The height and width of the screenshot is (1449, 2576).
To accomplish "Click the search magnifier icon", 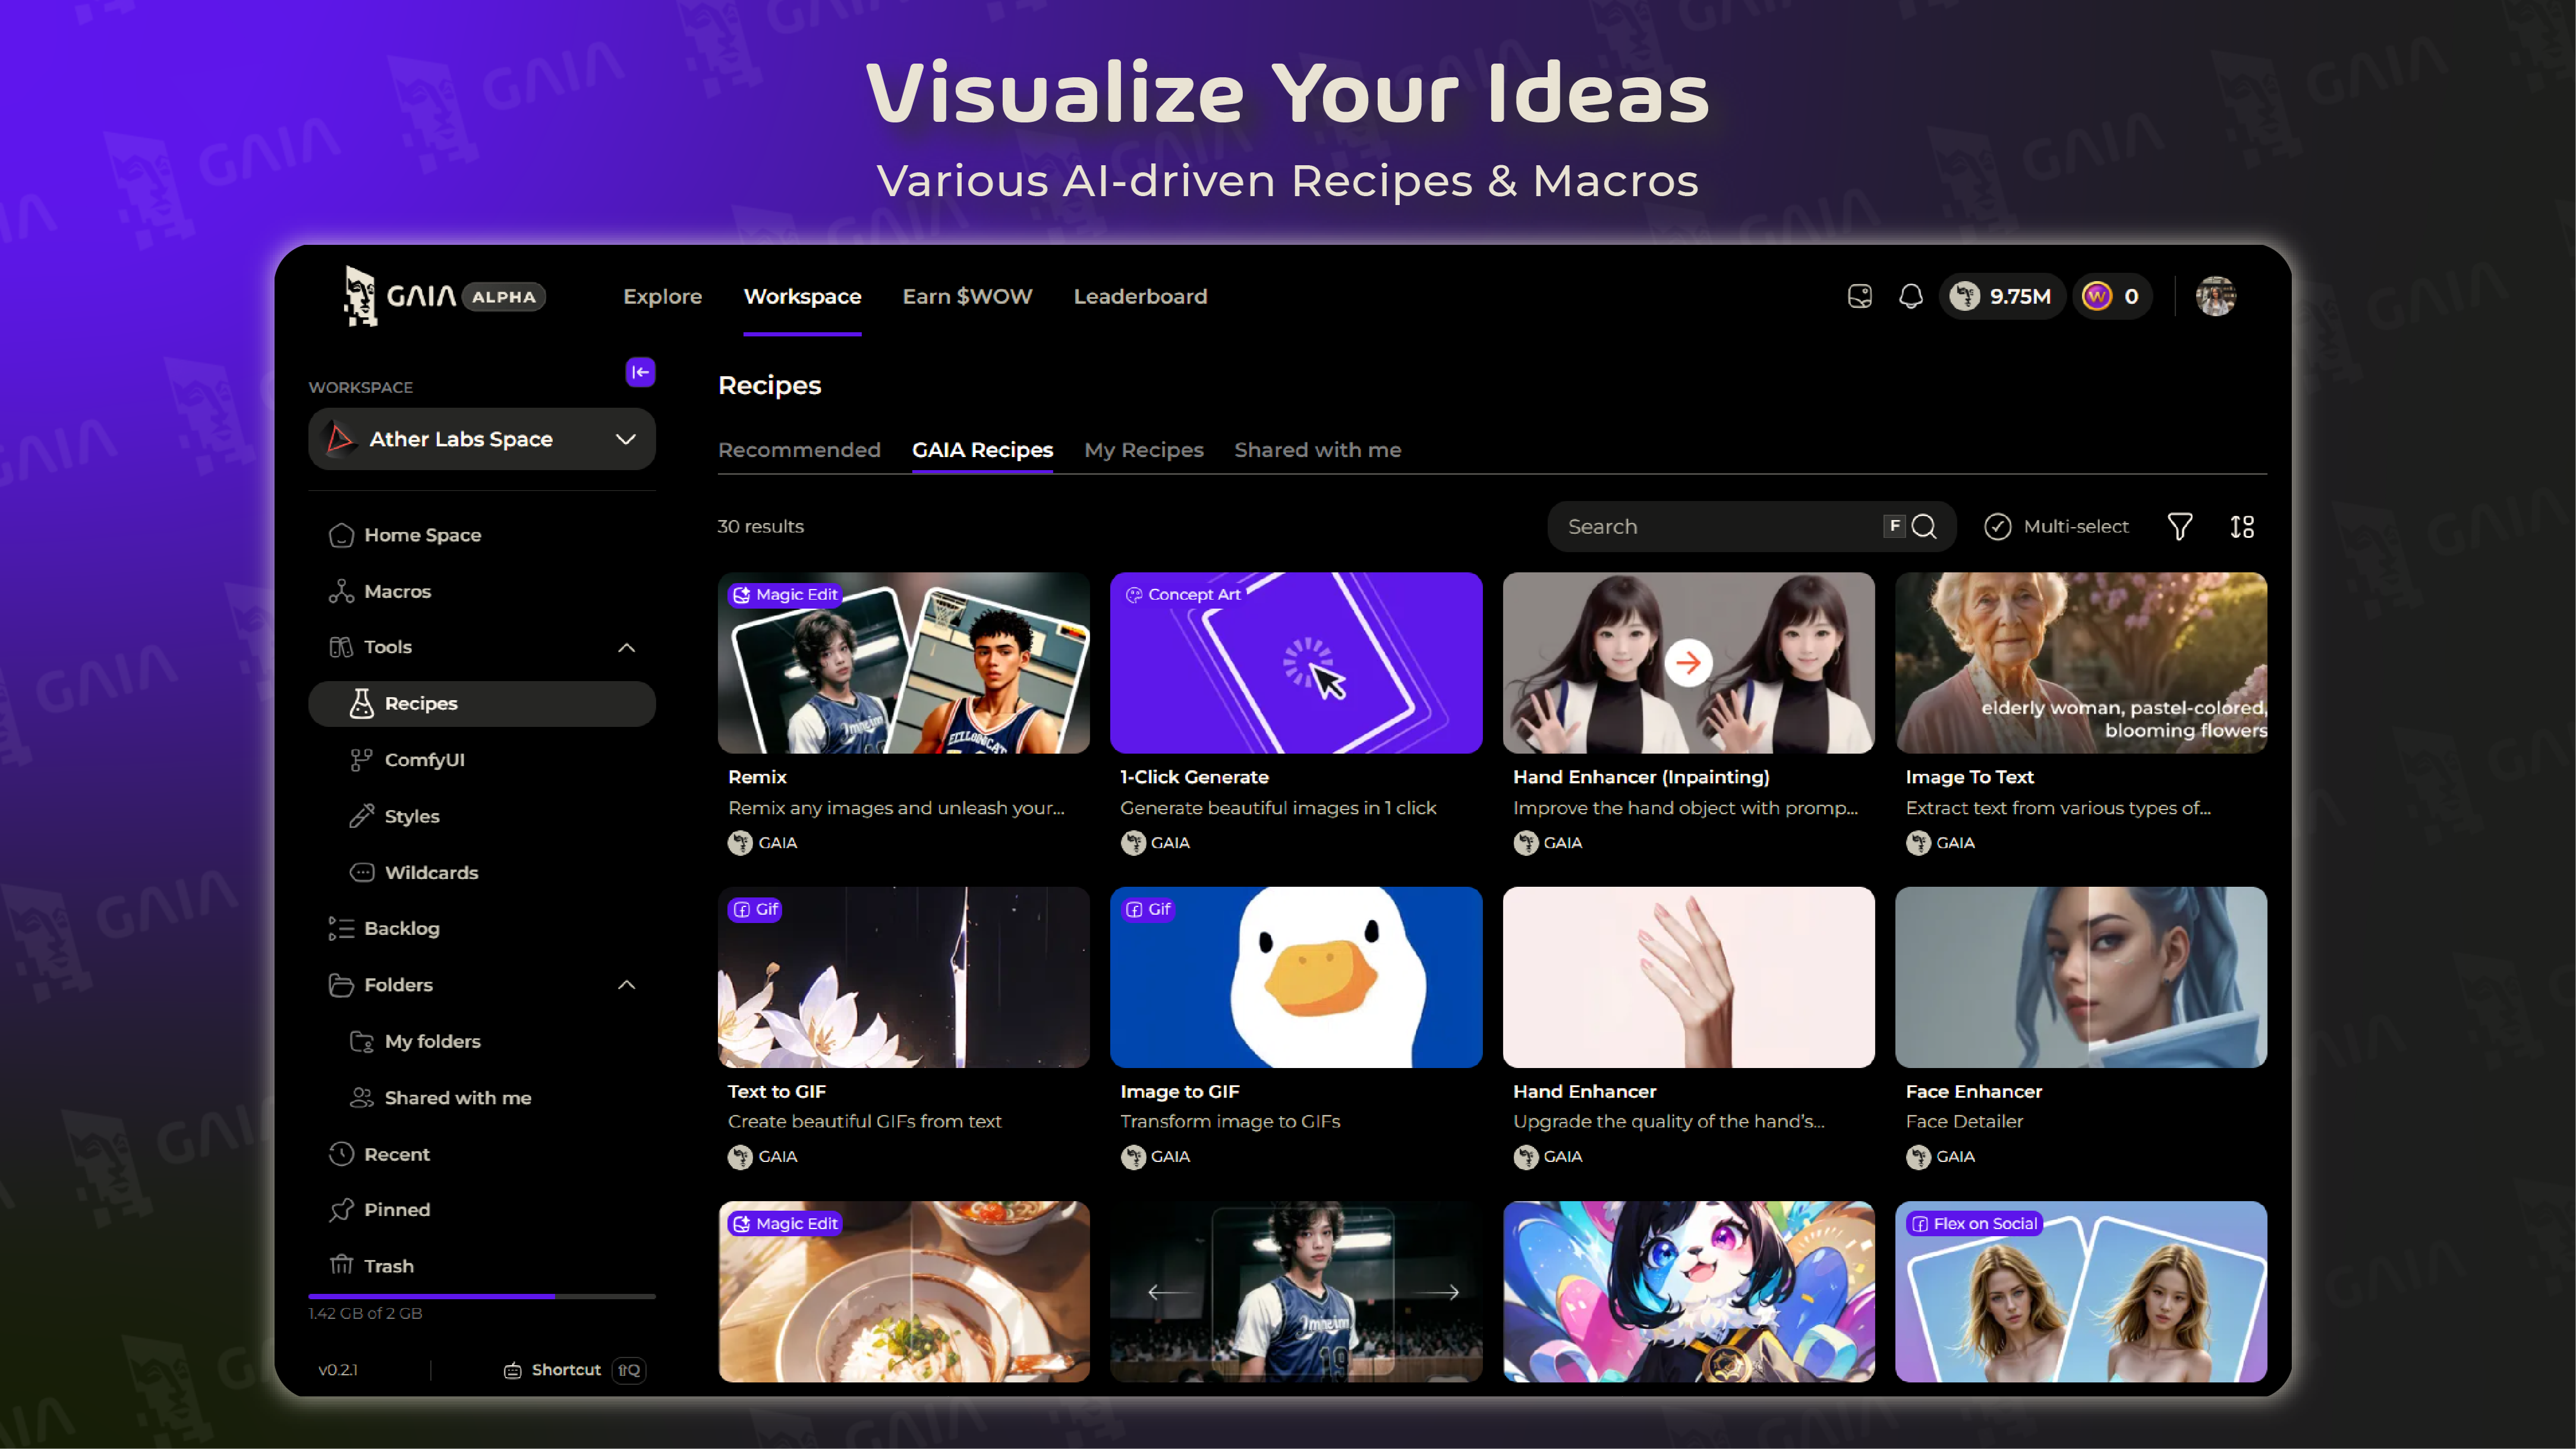I will click(x=1924, y=526).
